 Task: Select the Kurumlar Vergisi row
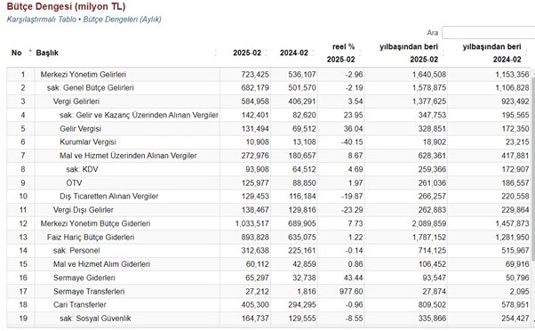click(x=268, y=142)
